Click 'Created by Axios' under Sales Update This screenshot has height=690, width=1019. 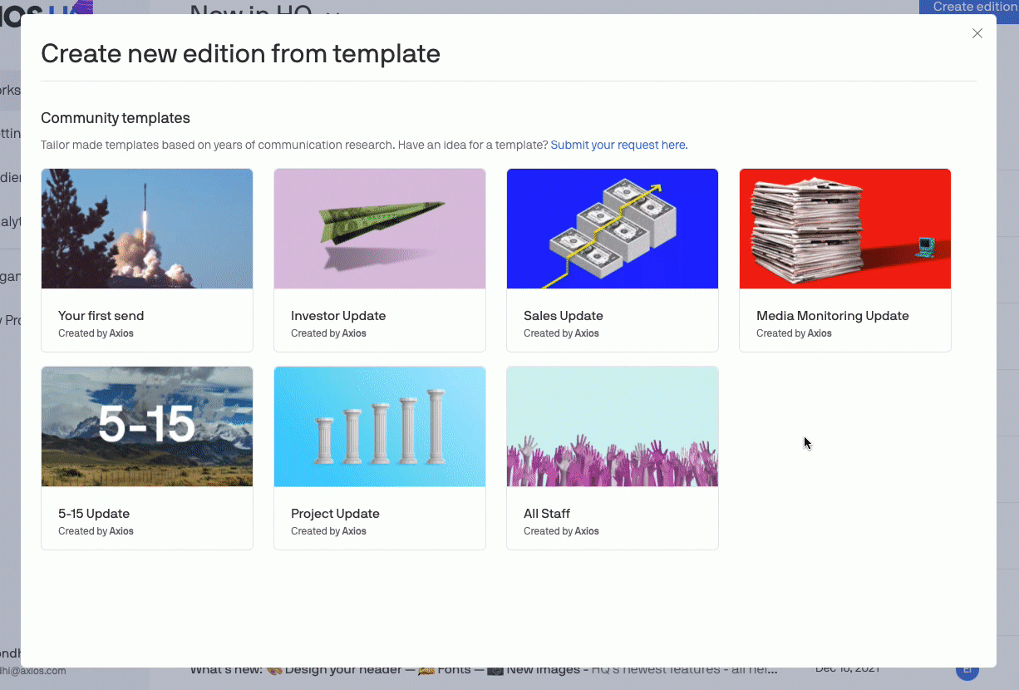561,333
